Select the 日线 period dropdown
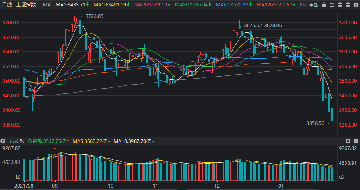 pos(7,4)
